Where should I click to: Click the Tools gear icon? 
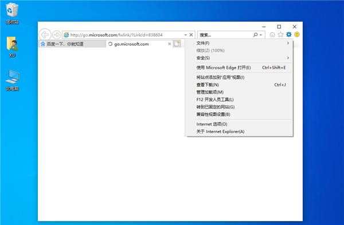tap(289, 34)
